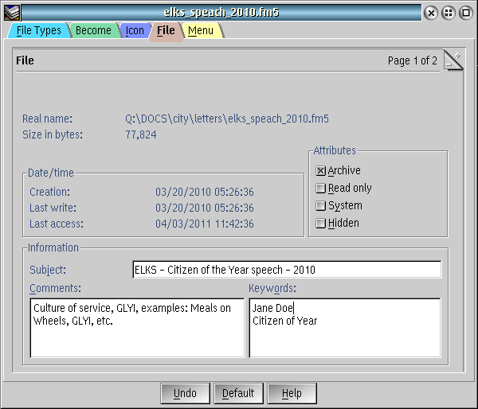The height and width of the screenshot is (409, 478).
Task: Click the minus page-turn corner for previous page
Action: pyautogui.click(x=449, y=64)
